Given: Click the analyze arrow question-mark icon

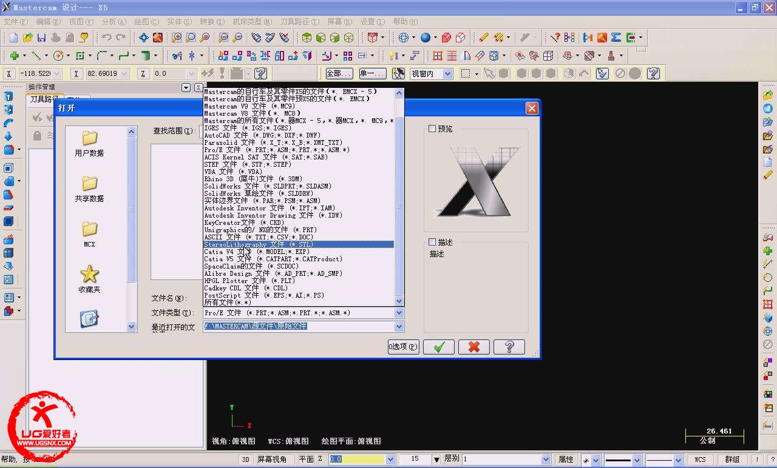Looking at the screenshot, I should pyautogui.click(x=555, y=38).
